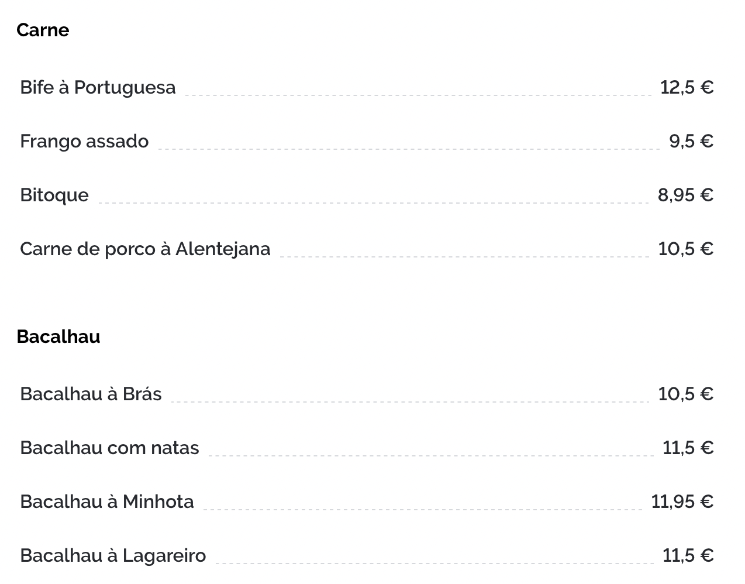Click the dotted line beside Bacalhau à Brás

[409, 401]
